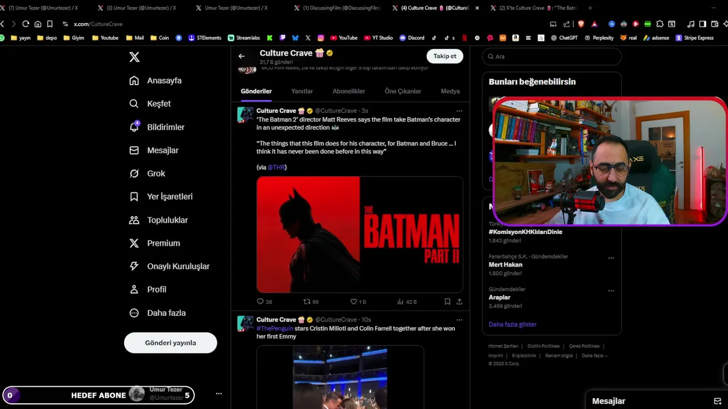Switch to the Abonelikler tab
728x409 pixels.
coord(349,91)
